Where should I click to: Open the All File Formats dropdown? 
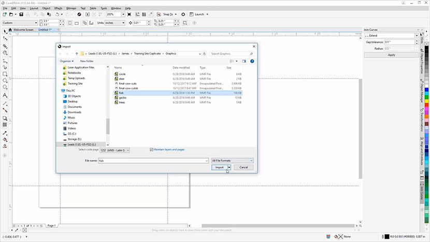point(232,161)
